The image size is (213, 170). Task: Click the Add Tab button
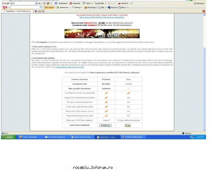pos(39,11)
